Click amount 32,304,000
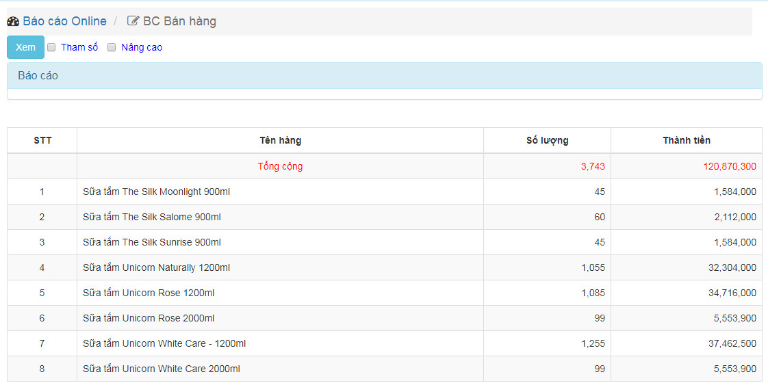The image size is (768, 383). [x=732, y=267]
